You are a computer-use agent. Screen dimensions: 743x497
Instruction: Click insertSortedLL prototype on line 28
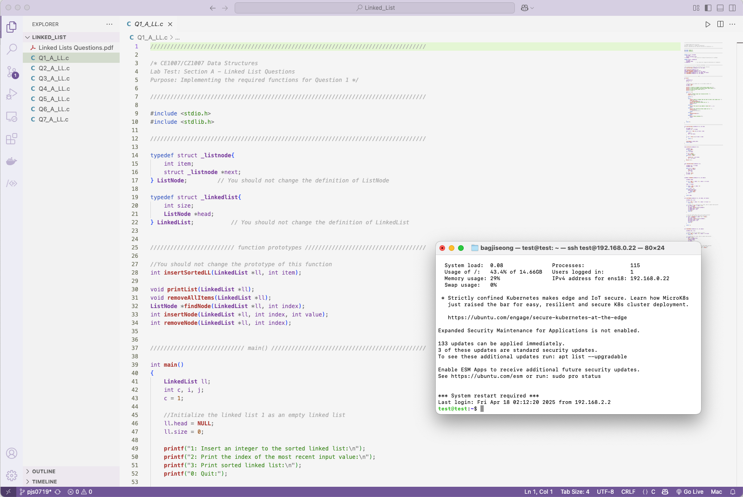[x=226, y=273]
